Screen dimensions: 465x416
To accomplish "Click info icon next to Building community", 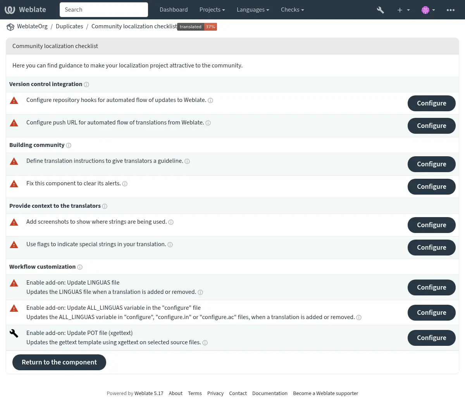I will click(x=69, y=145).
